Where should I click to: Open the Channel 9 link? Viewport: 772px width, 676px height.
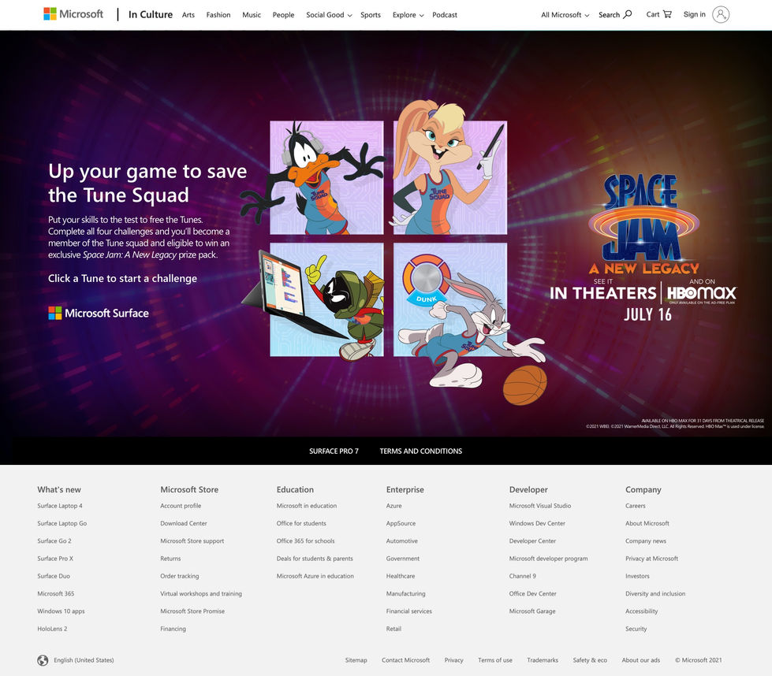[x=523, y=576]
